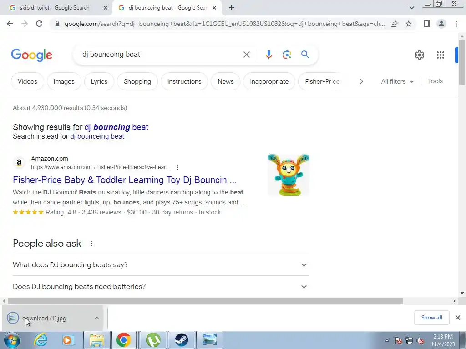Screen dimensions: 466x349
Task: Select the Instructions filter chip
Action: (x=184, y=81)
